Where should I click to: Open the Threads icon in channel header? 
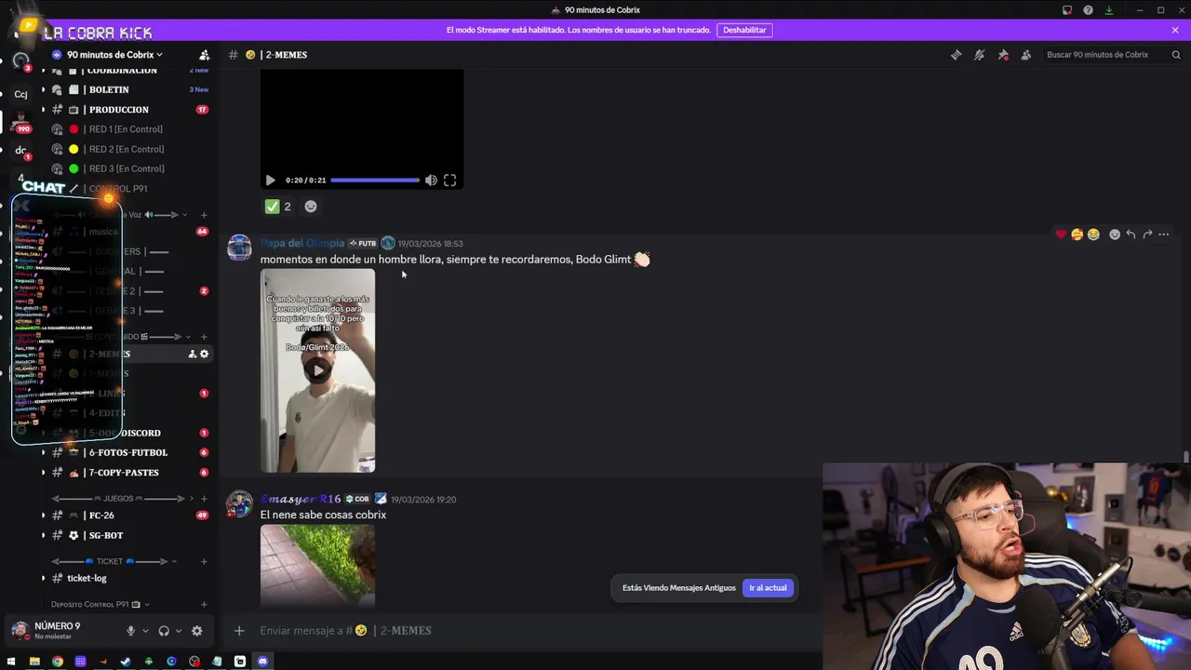956,55
